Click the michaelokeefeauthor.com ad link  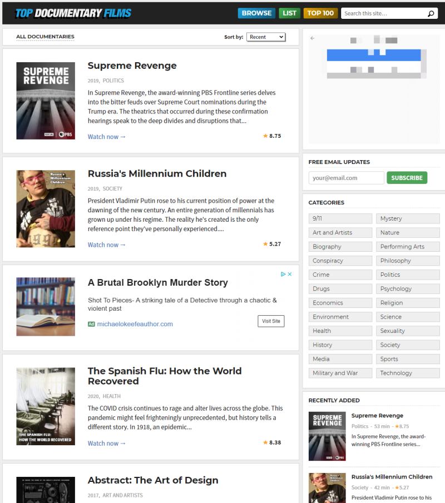point(135,324)
